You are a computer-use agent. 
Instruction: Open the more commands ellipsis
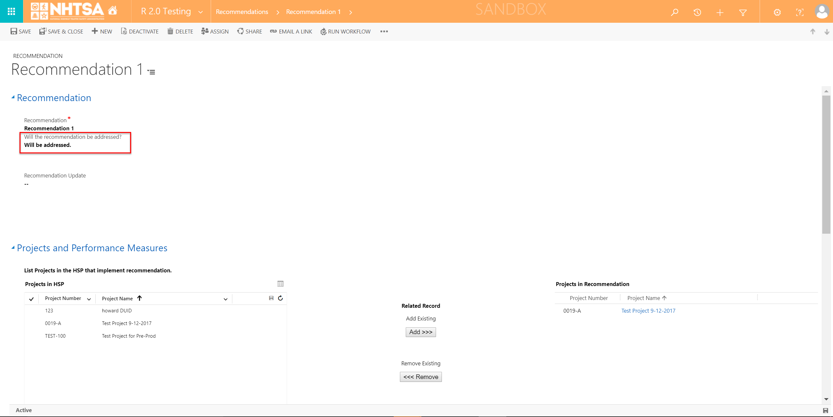(384, 32)
